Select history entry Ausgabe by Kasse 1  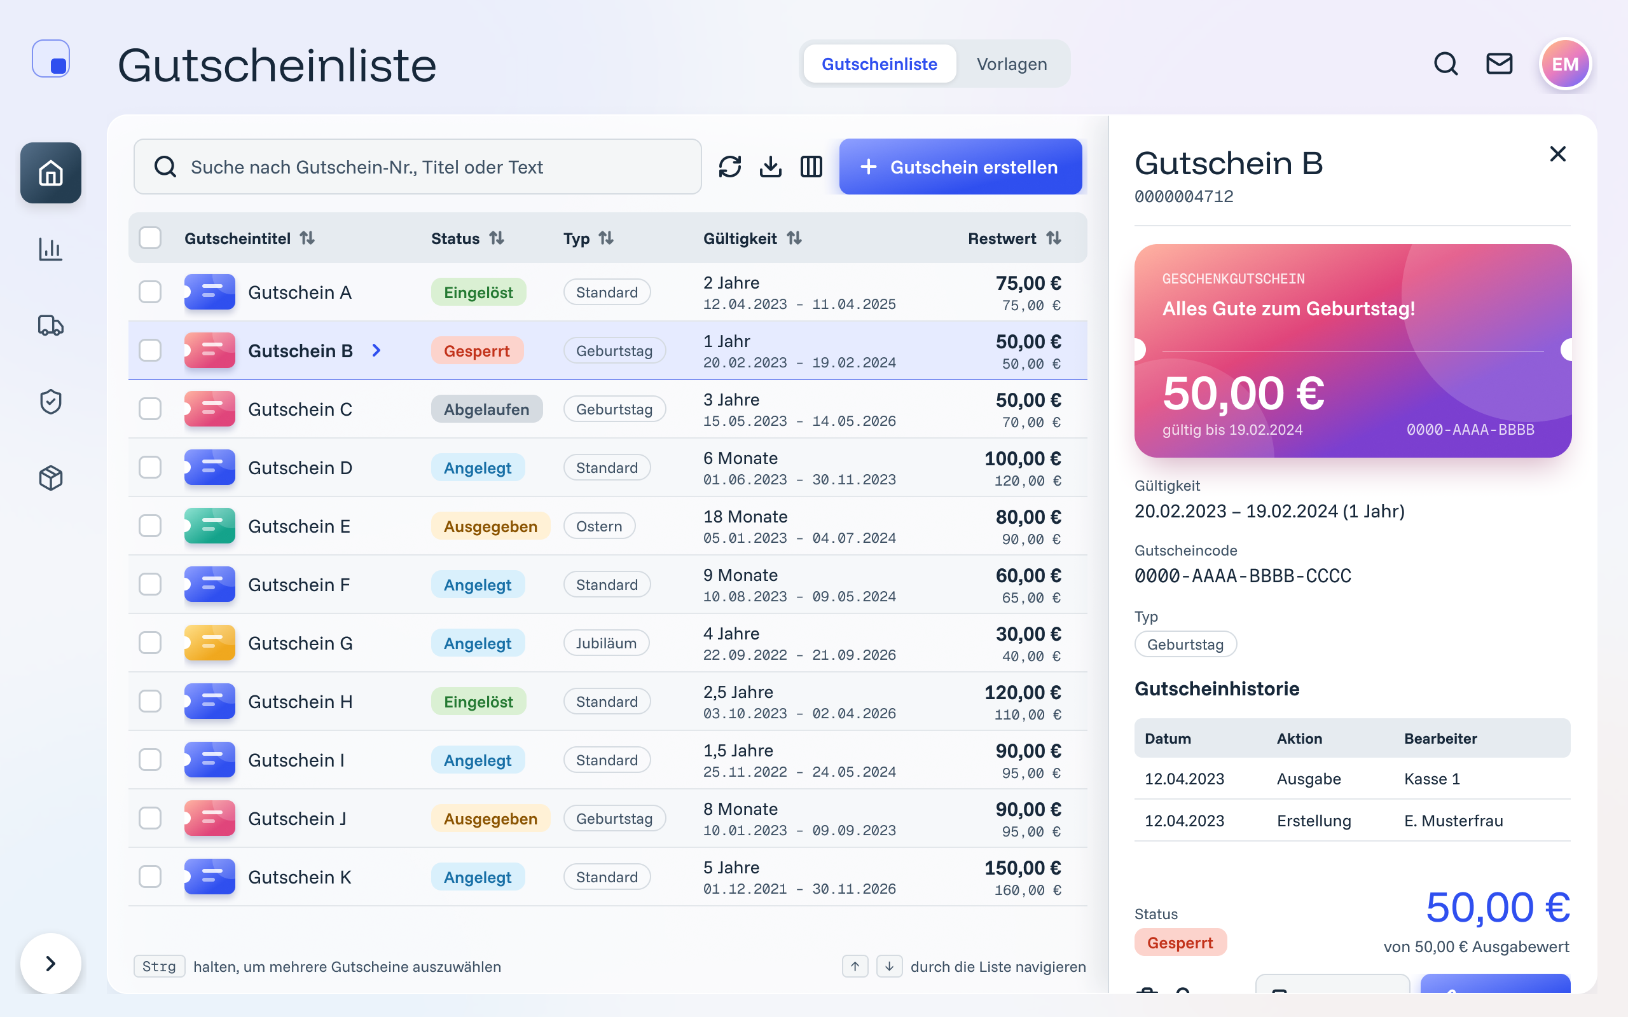click(x=1352, y=779)
